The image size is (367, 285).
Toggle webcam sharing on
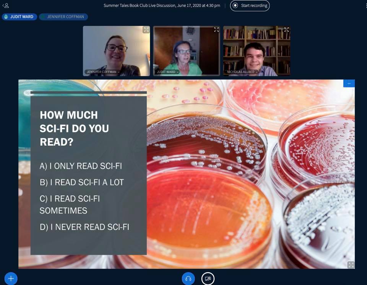point(208,278)
